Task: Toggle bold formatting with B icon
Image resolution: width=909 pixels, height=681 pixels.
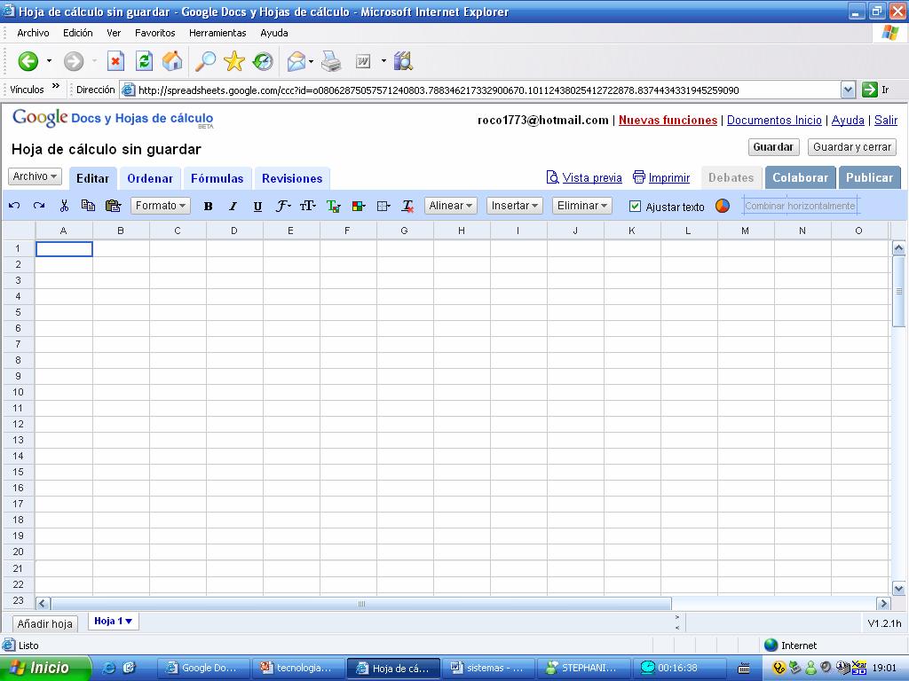Action: [208, 206]
